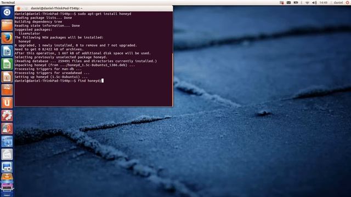Click the terminal title daniel@daniel-ThinkPad-T540p
This screenshot has height=197, width=351.
coord(56,8)
